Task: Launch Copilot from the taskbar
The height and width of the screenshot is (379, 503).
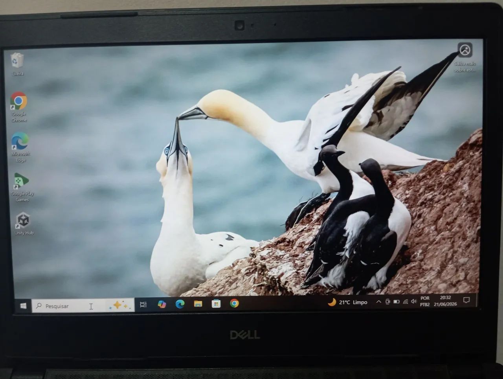Action: [162, 304]
